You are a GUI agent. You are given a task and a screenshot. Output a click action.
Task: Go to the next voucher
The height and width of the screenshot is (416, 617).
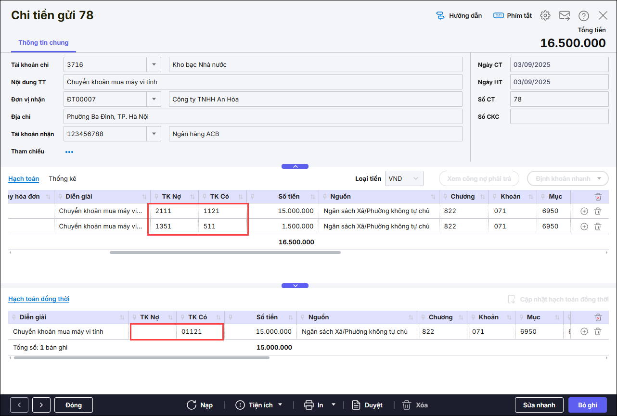coord(41,405)
